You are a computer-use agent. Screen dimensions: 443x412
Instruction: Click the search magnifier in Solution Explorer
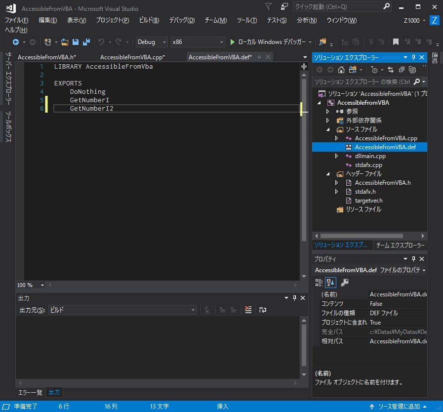coord(416,82)
